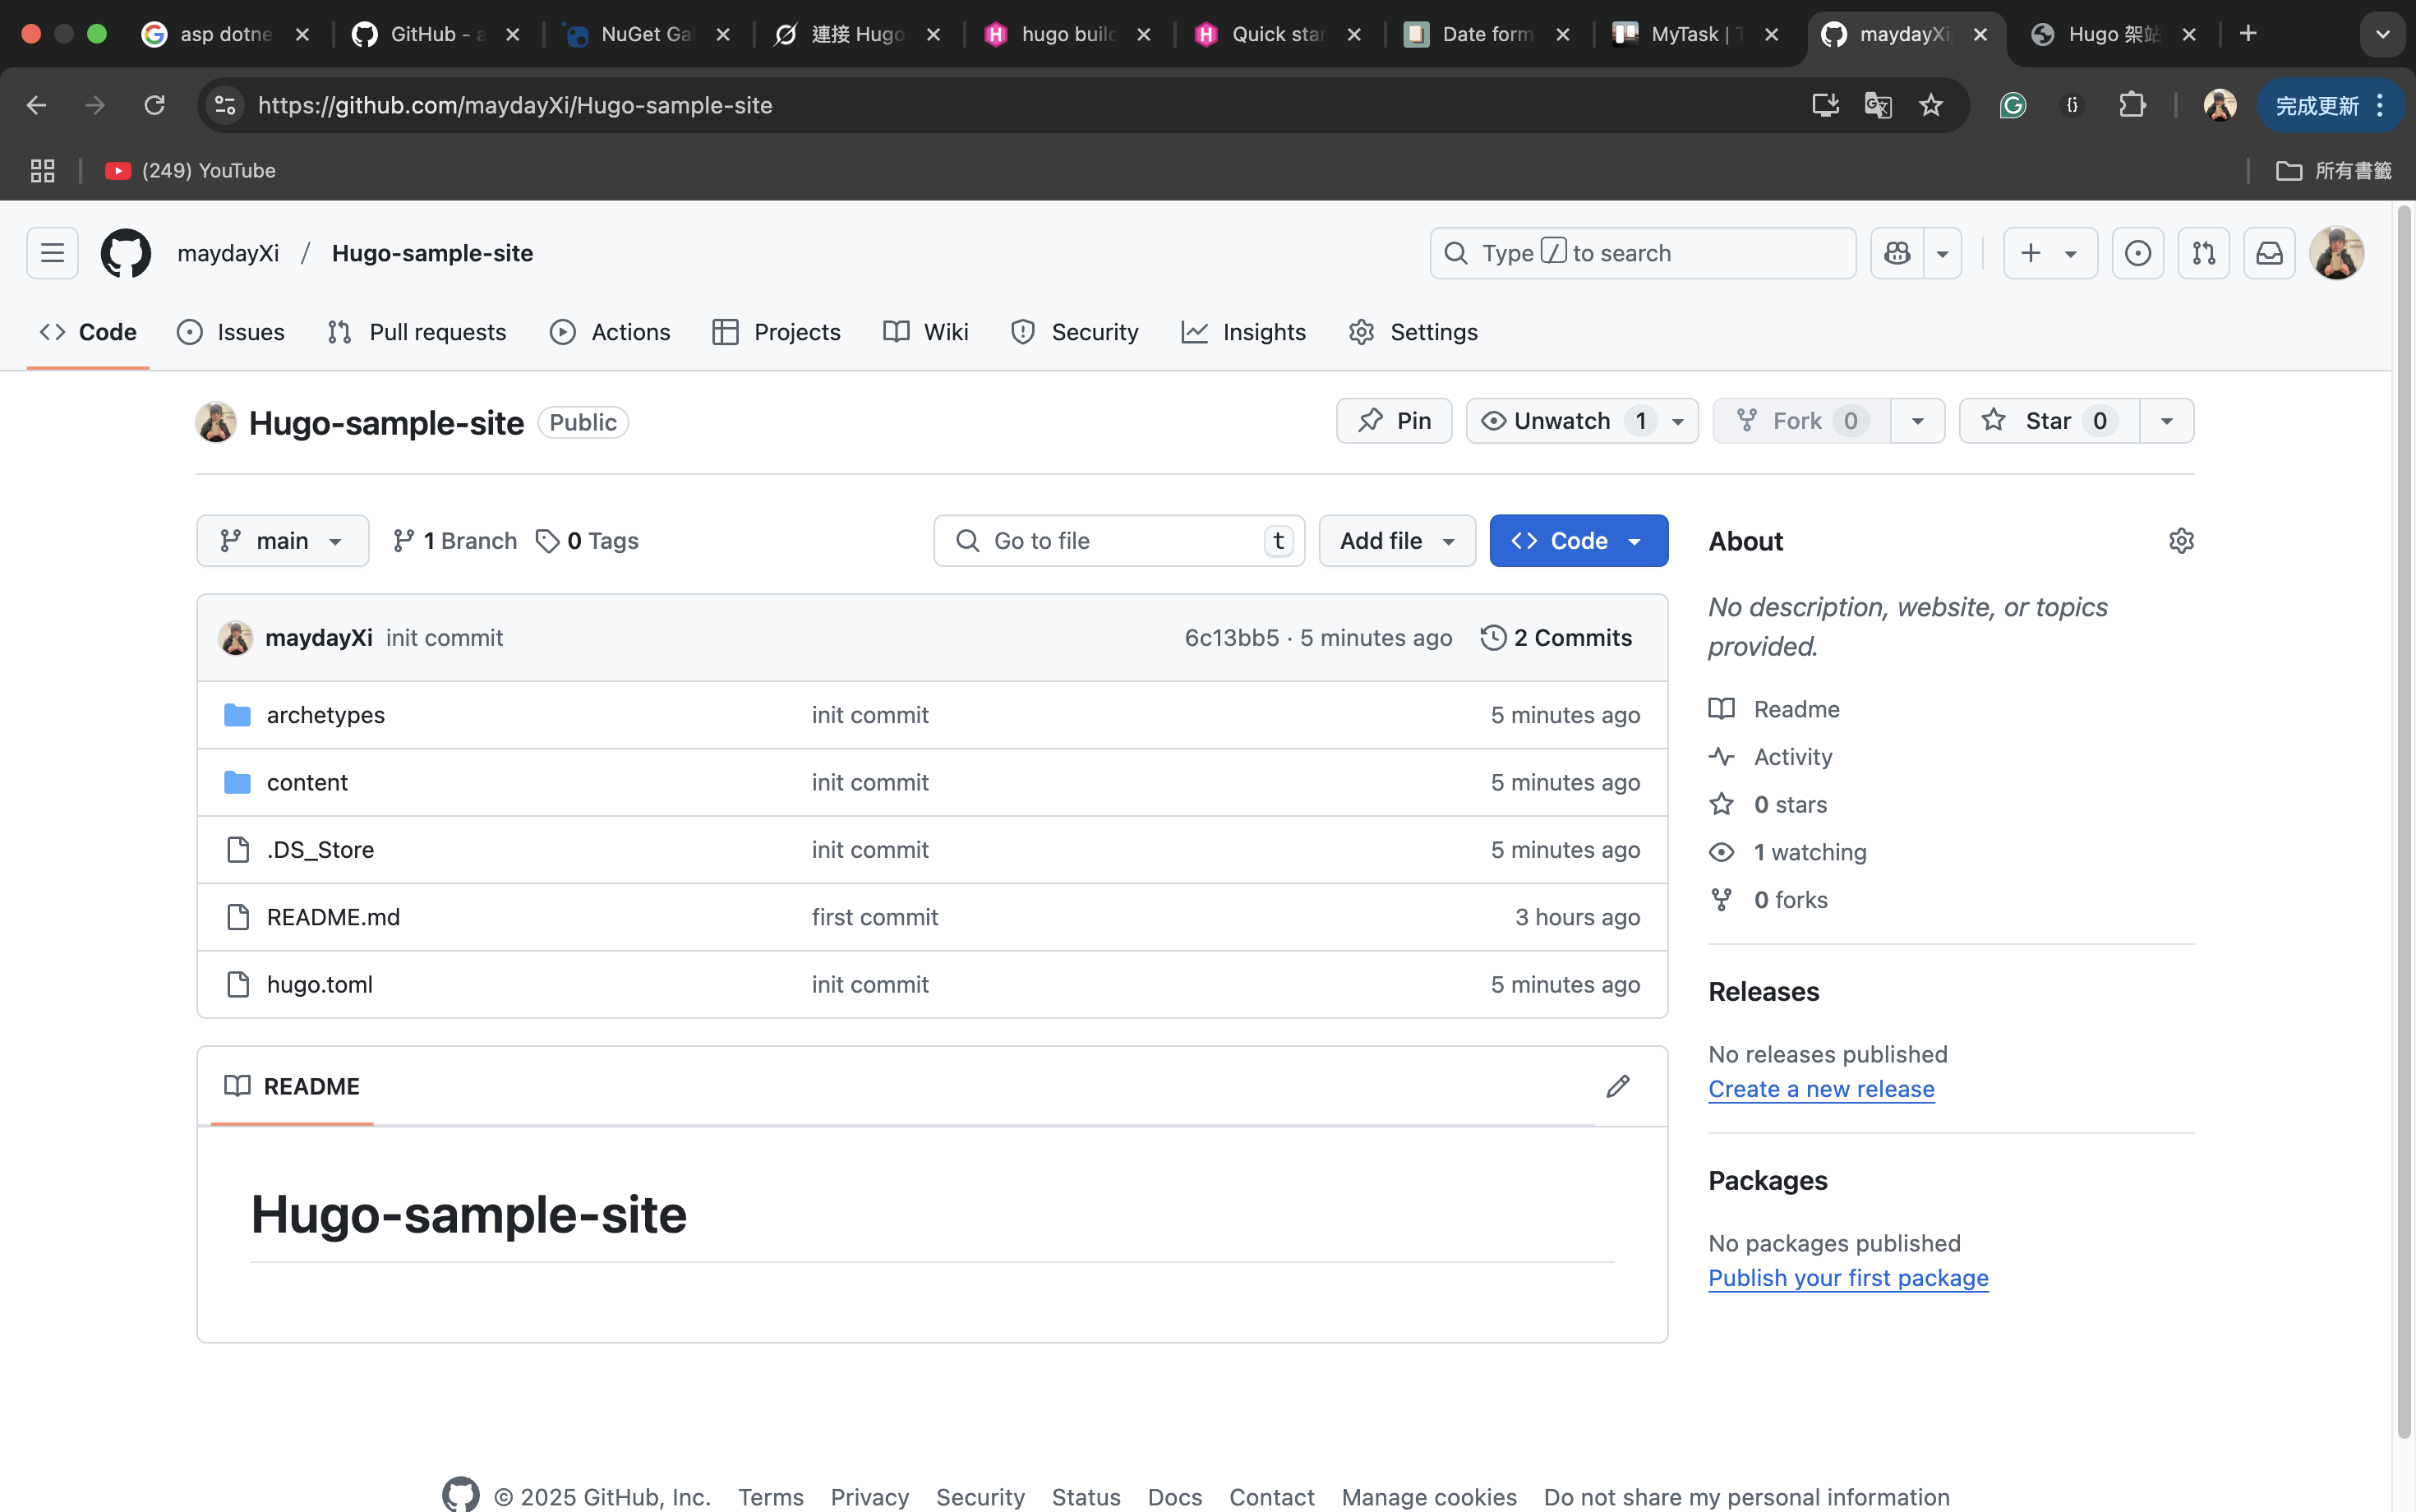The height and width of the screenshot is (1512, 2416).
Task: Switch to the Issues tab
Action: click(231, 332)
